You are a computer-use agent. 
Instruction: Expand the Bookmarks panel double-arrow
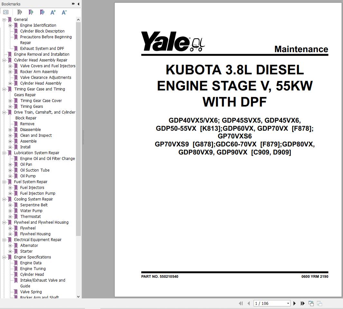click(73, 4)
